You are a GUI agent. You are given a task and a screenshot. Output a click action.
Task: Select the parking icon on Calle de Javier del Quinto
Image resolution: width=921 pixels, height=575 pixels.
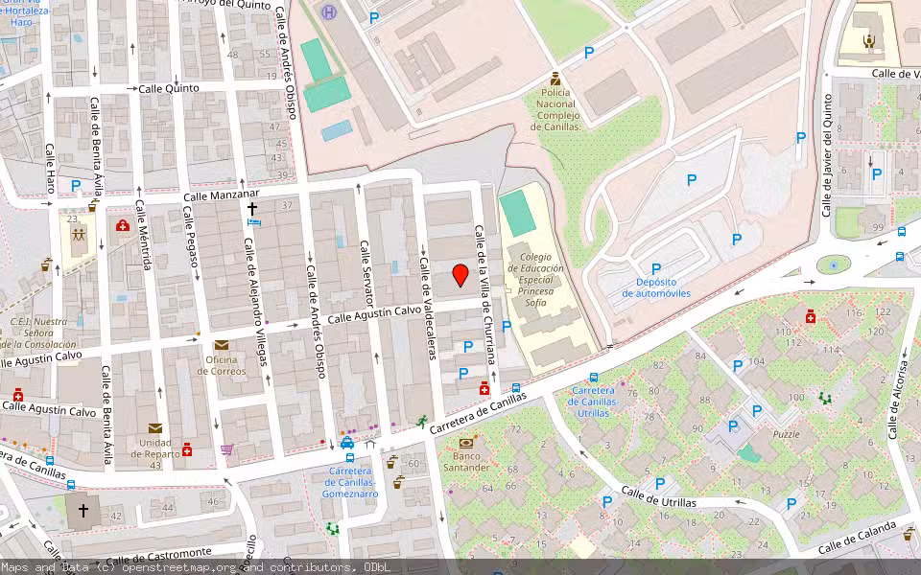(800, 138)
